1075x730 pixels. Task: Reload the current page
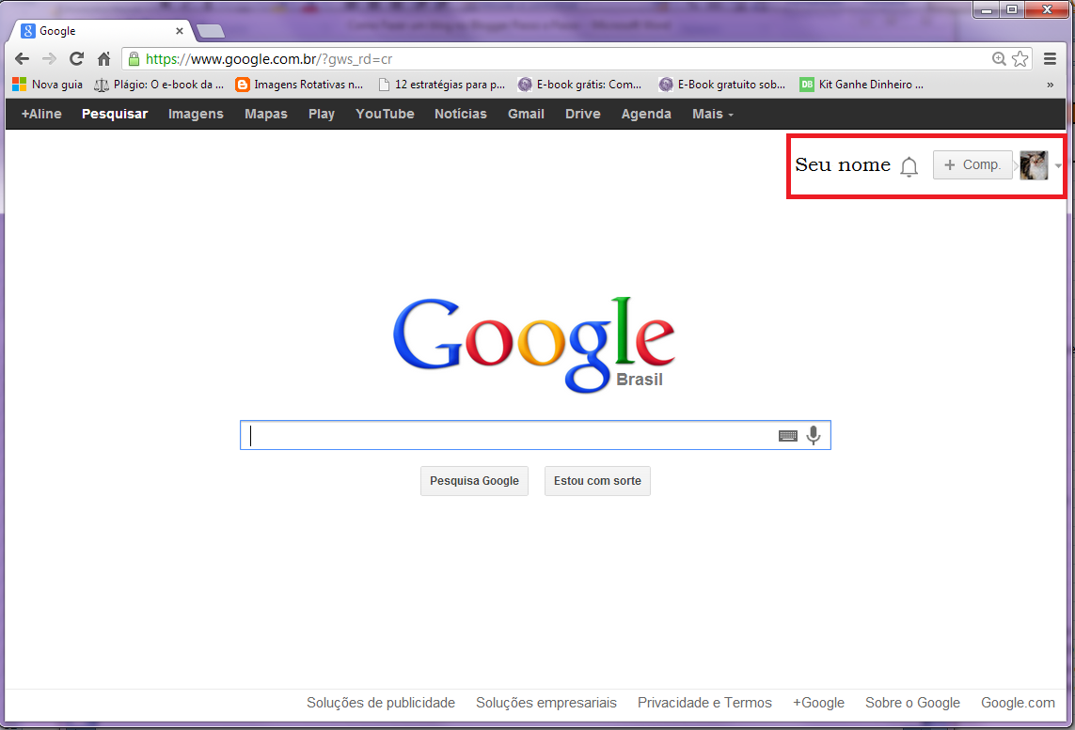pyautogui.click(x=77, y=59)
